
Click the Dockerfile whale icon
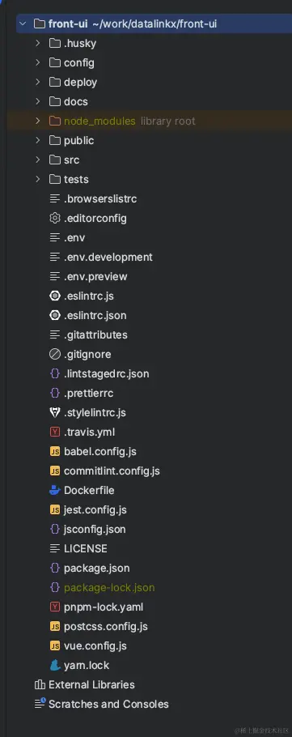pos(55,490)
